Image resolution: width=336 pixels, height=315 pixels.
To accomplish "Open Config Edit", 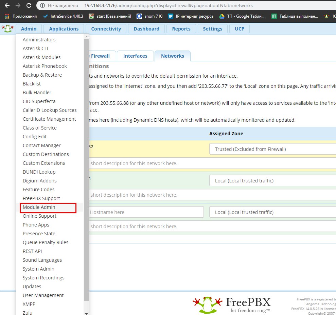I will (35, 137).
